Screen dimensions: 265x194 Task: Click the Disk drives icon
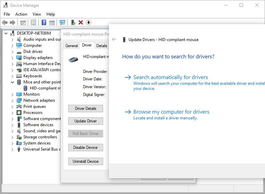click(x=19, y=52)
